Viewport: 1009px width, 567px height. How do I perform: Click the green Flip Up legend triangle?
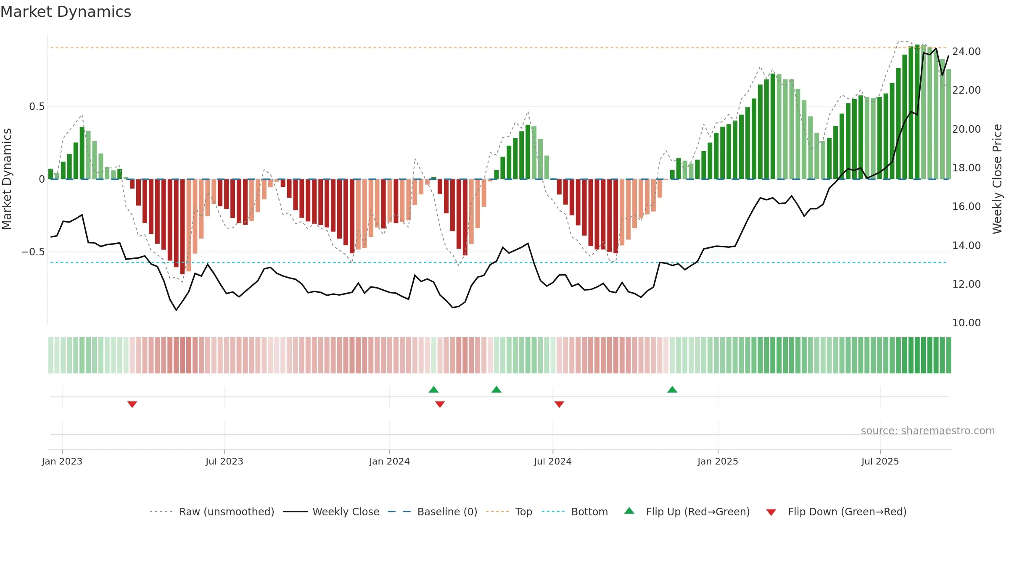[x=629, y=511]
